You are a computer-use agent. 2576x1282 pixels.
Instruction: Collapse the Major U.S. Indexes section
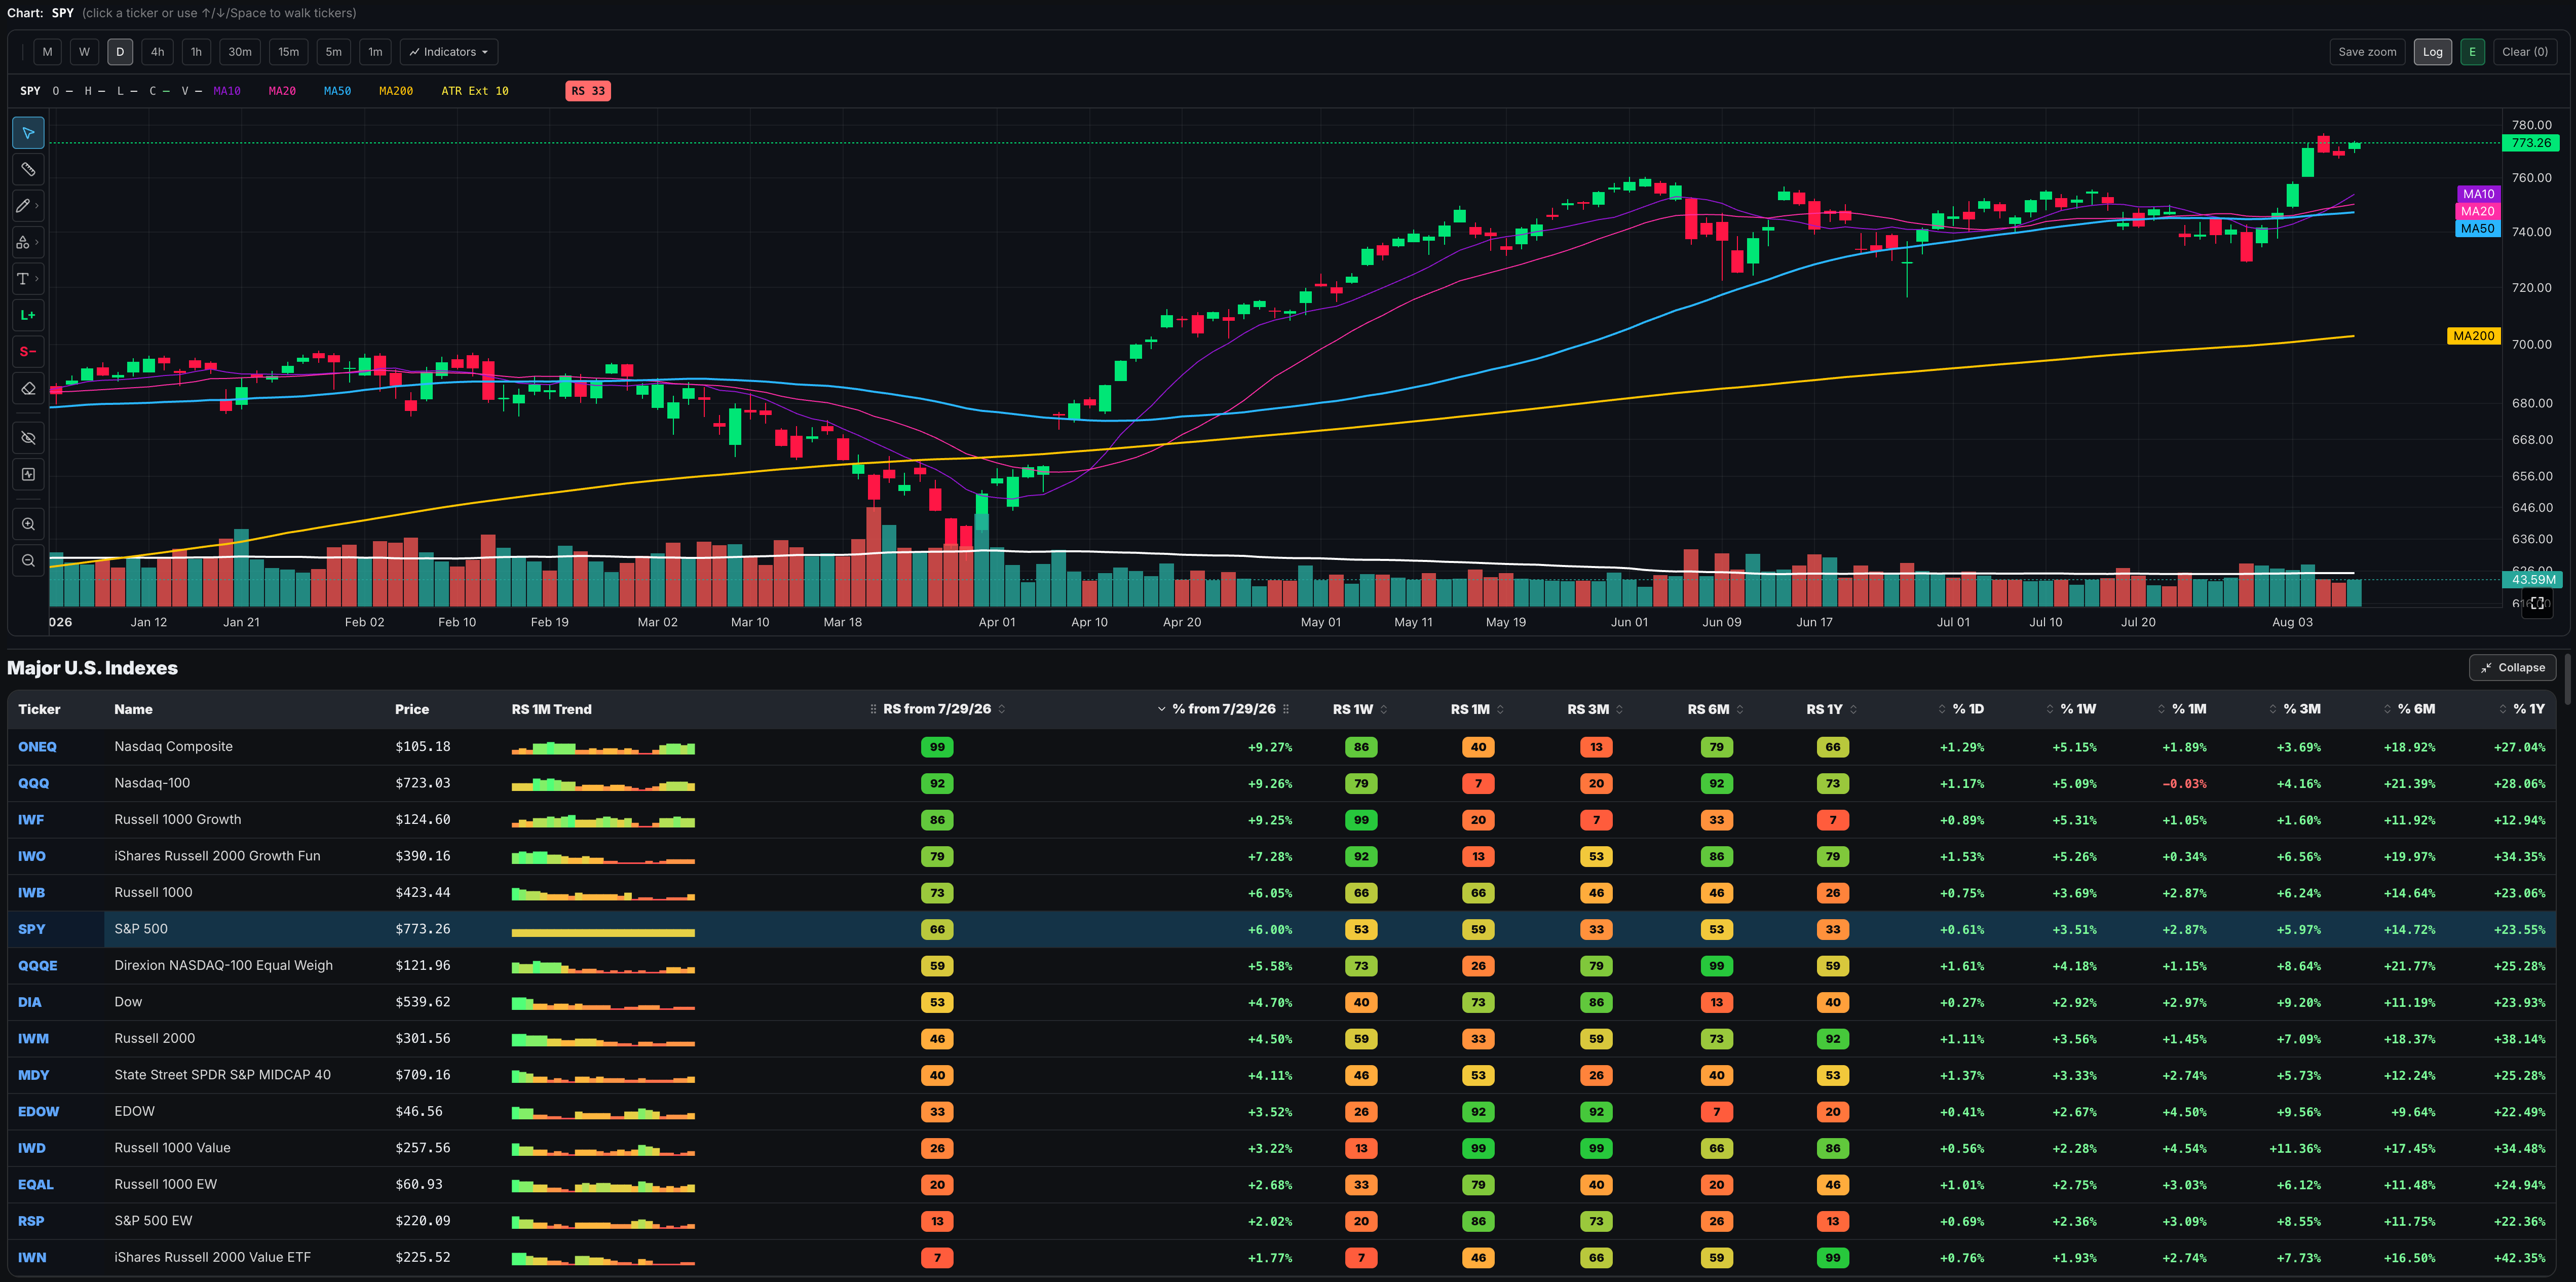click(2512, 667)
